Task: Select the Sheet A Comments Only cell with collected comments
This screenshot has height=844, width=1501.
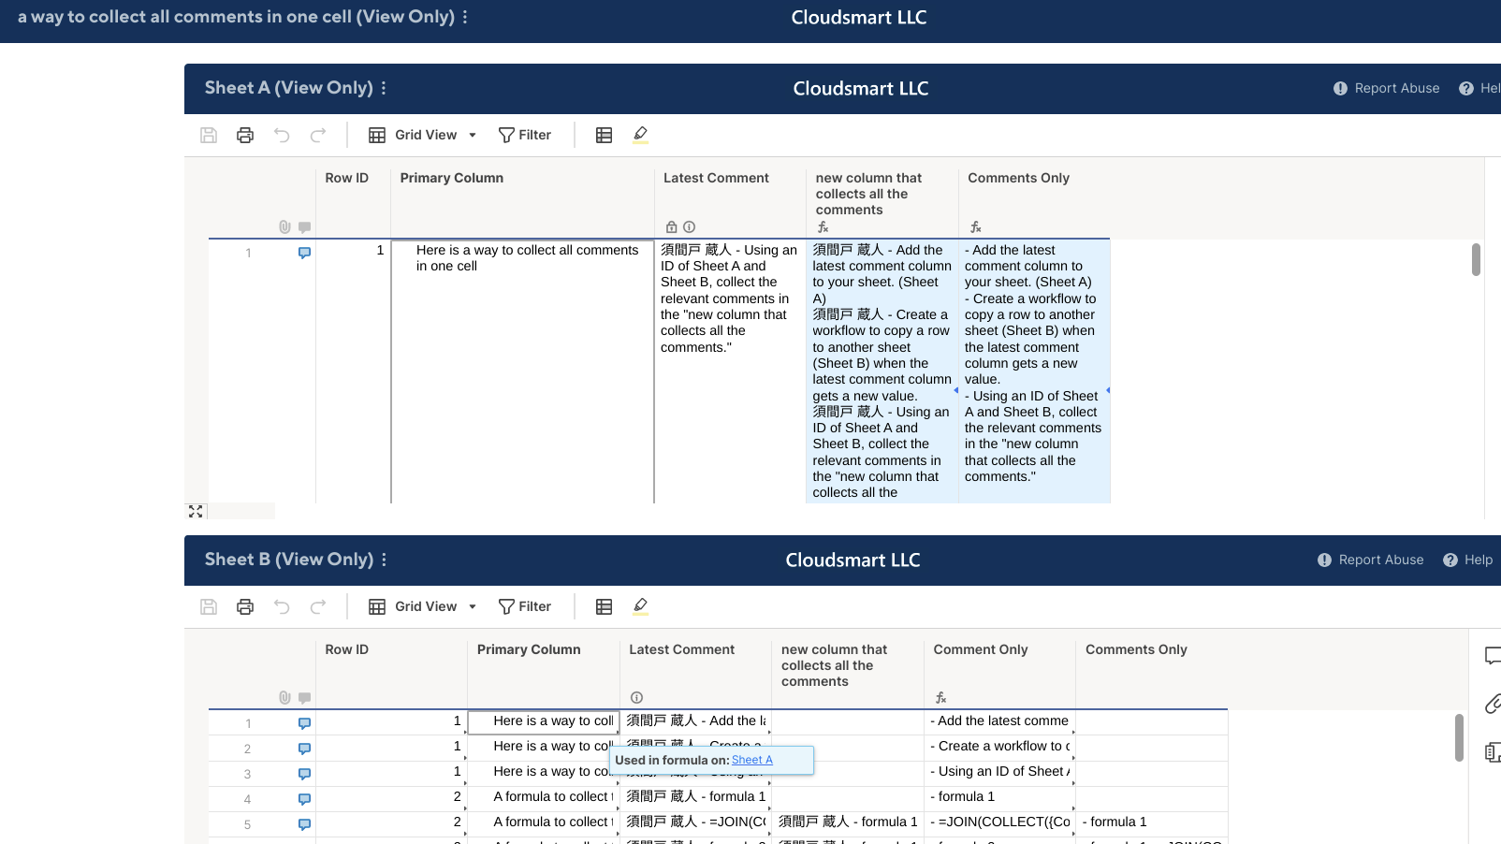Action: (1034, 371)
